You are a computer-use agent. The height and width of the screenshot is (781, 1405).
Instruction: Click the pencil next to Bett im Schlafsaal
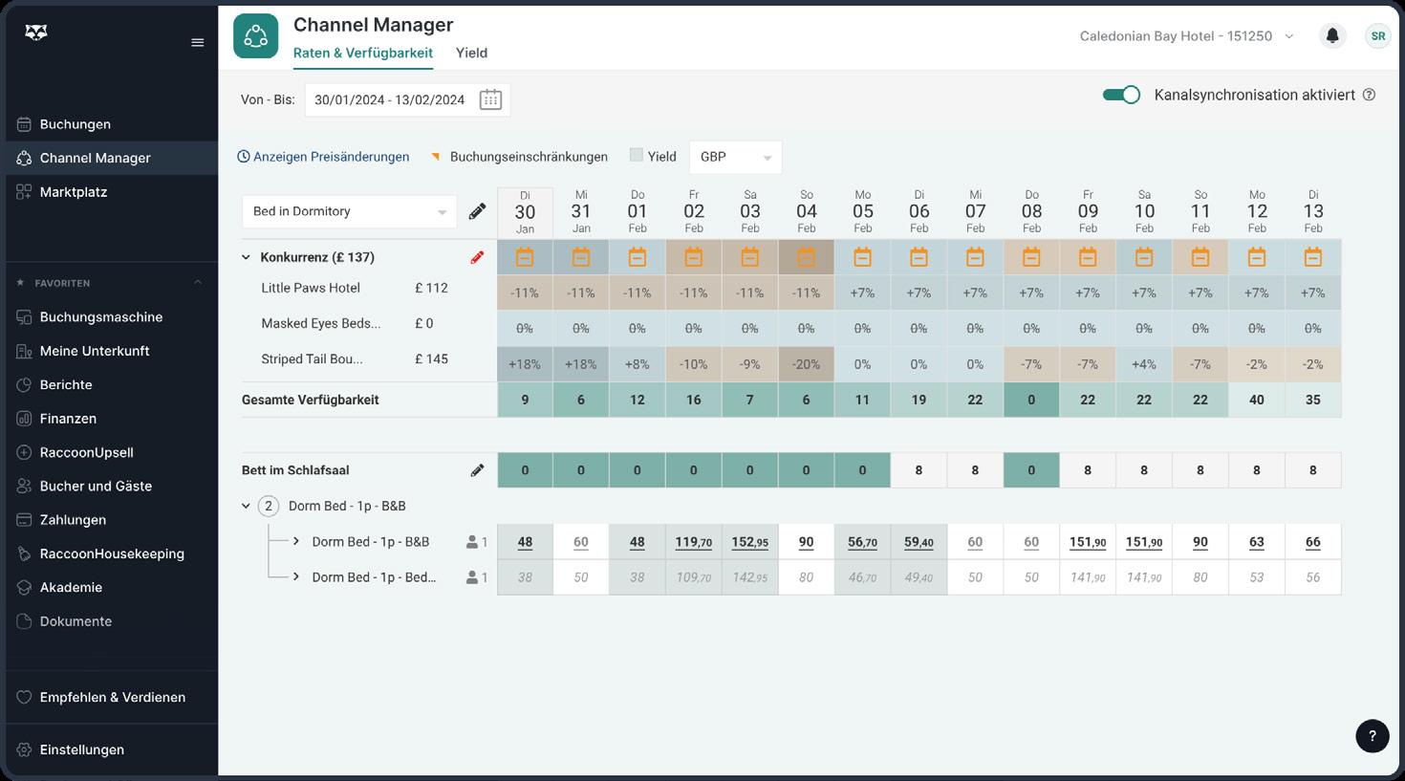tap(477, 470)
